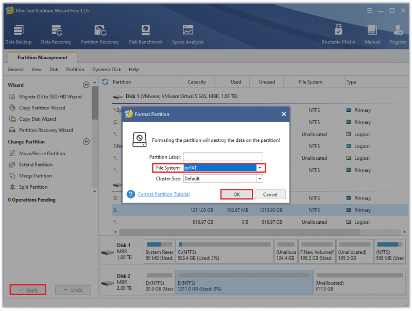This screenshot has height=311, width=412.
Task: Select the Partition Management tab
Action: [x=42, y=57]
